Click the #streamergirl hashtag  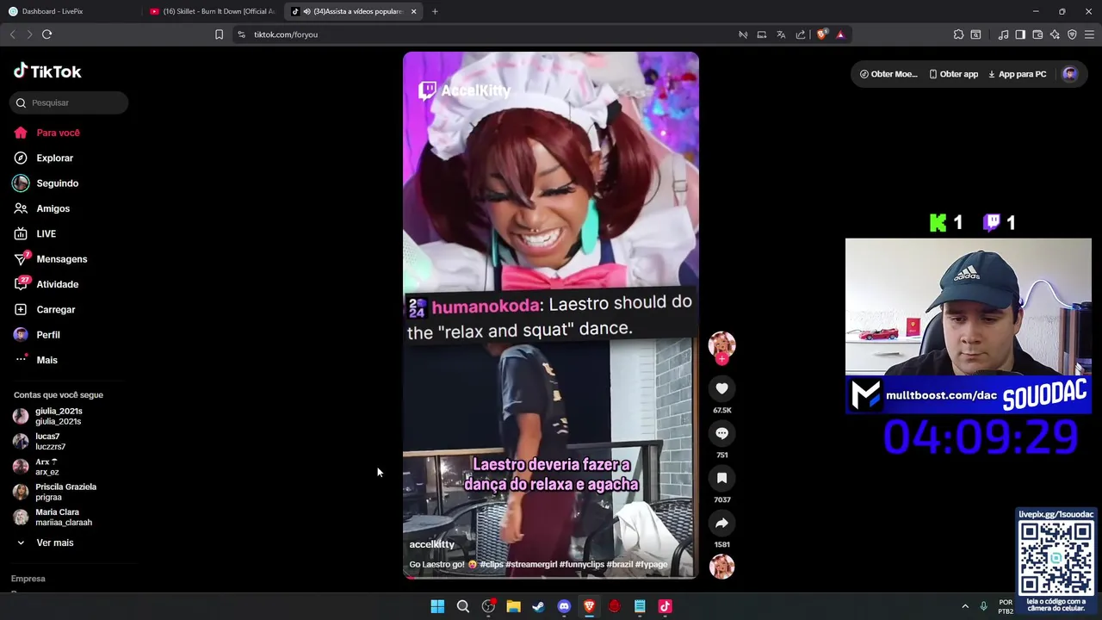pyautogui.click(x=531, y=564)
